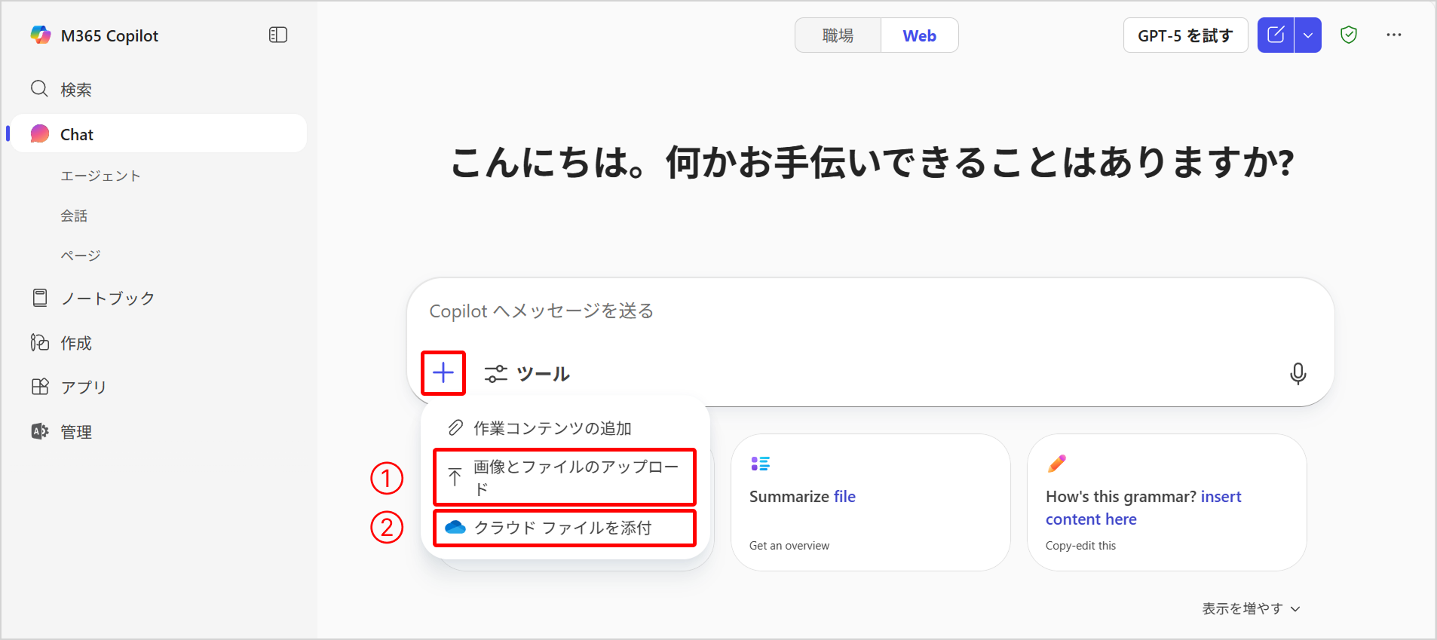This screenshot has width=1437, height=640.
Task: Open the three-dot more options menu
Action: [1394, 35]
